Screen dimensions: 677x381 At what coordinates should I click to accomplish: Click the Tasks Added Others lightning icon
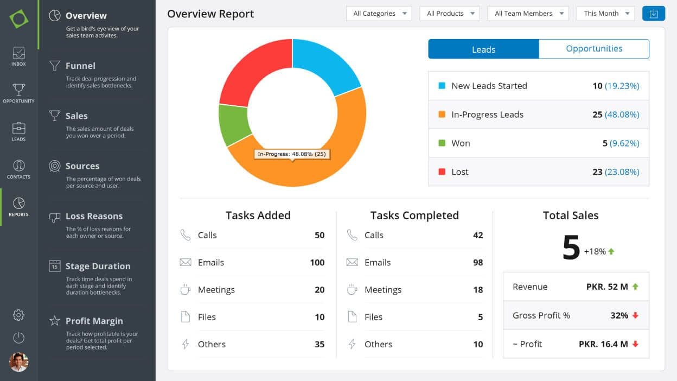point(186,344)
